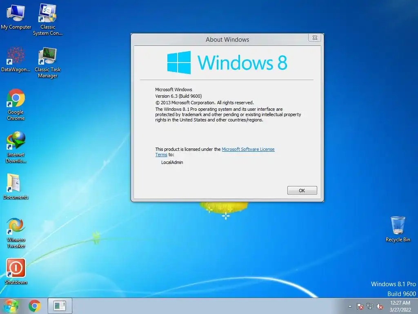Open the Action Center flag icon
The width and height of the screenshot is (418, 314).
(360, 306)
